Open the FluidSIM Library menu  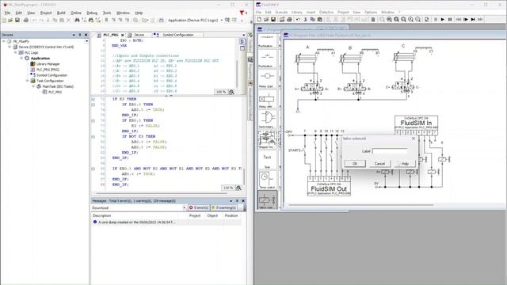297,13
